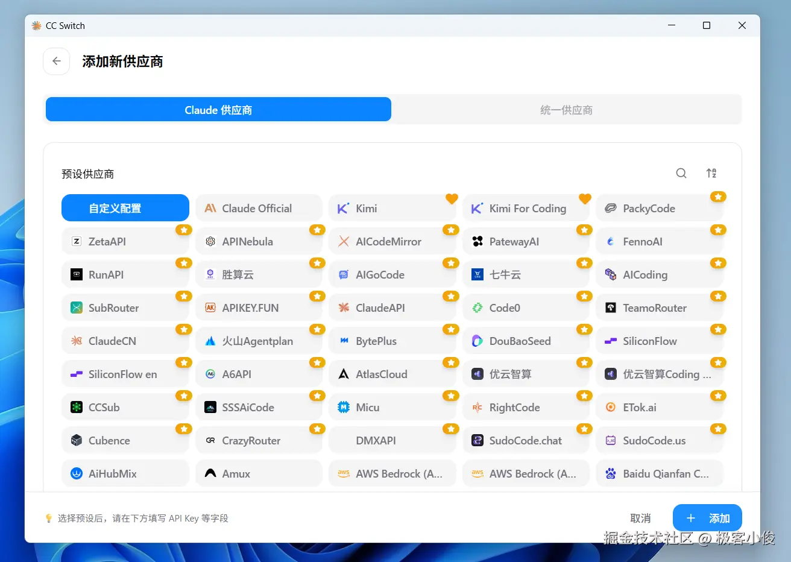Select the SudoCode.chat preset

pyautogui.click(x=526, y=440)
